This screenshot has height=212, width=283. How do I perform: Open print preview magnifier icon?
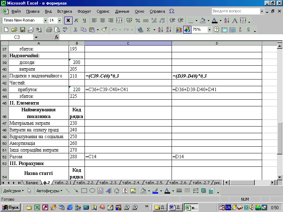57,30
